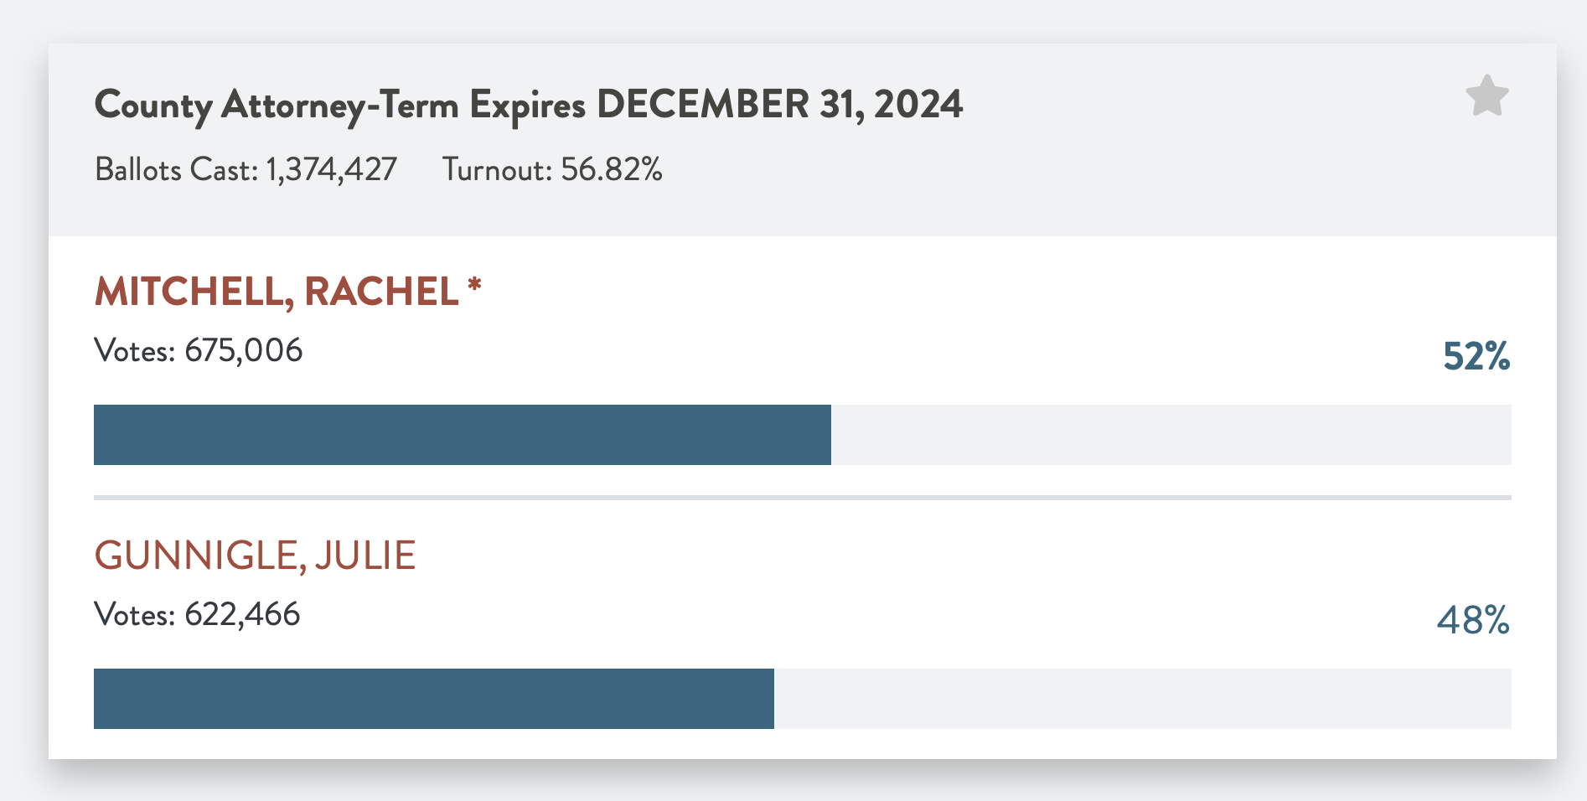Click the Turnout: 56.82% text
The width and height of the screenshot is (1587, 801).
552,170
